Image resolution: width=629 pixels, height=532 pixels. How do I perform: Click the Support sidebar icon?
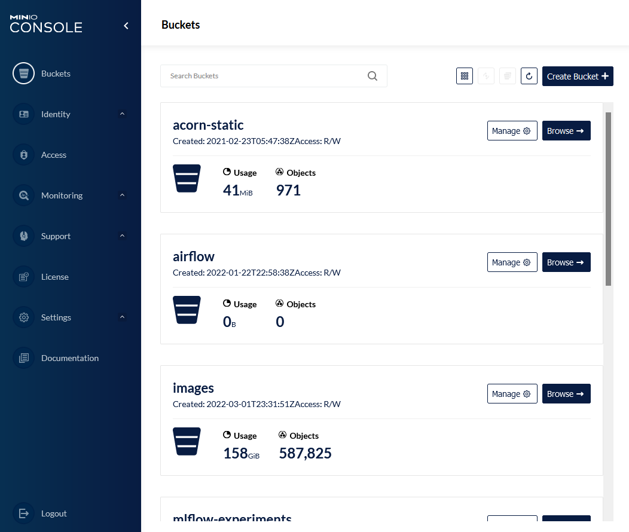click(x=24, y=236)
